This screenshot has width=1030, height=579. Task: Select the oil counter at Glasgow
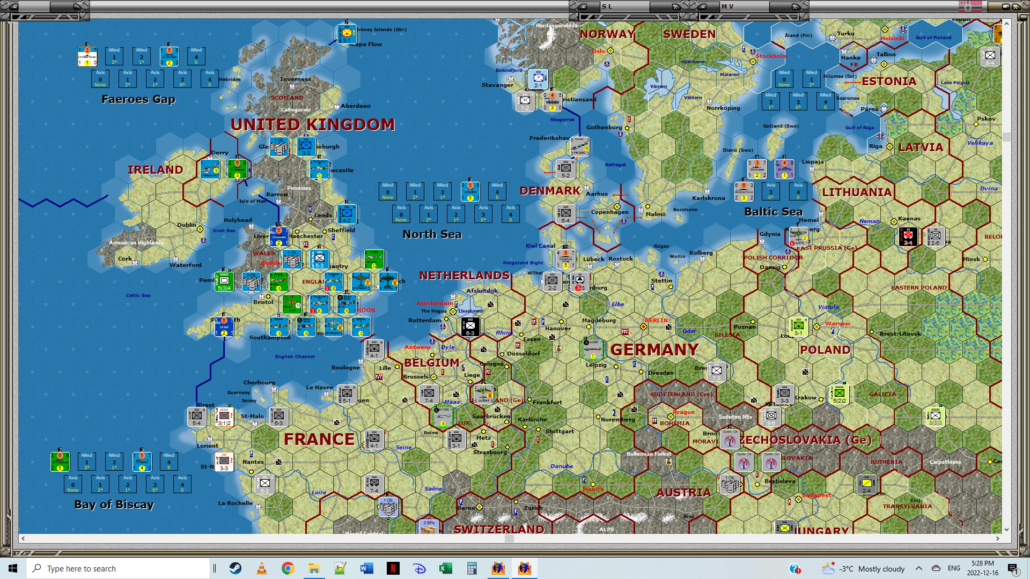278,146
